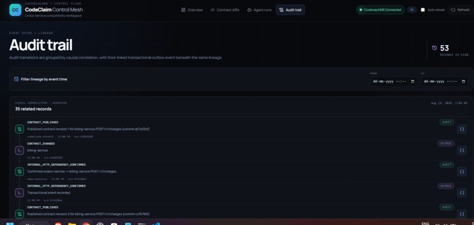Click the history clock icon beside 53
The image size is (474, 225).
click(435, 48)
